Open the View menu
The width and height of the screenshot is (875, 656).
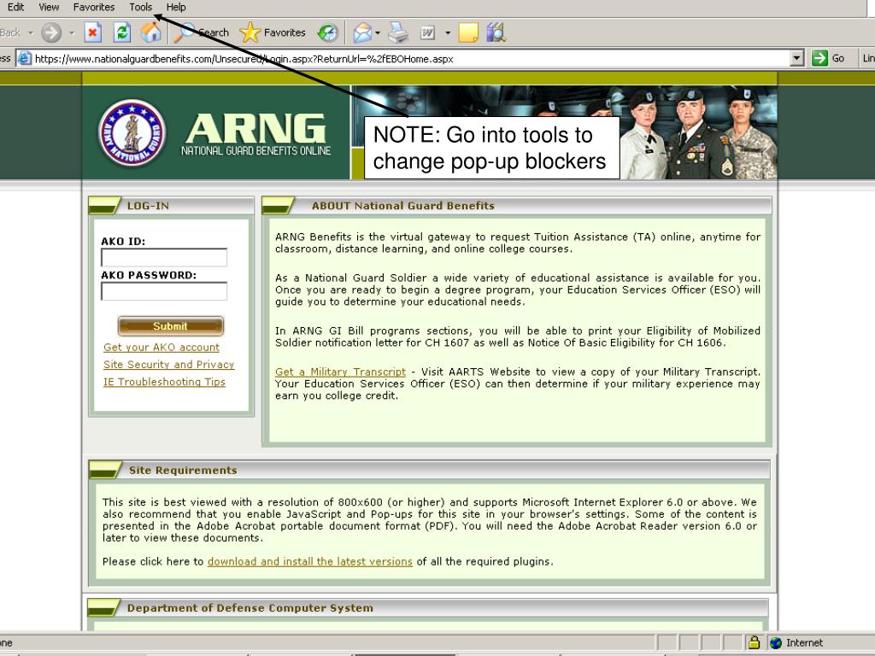tap(49, 7)
